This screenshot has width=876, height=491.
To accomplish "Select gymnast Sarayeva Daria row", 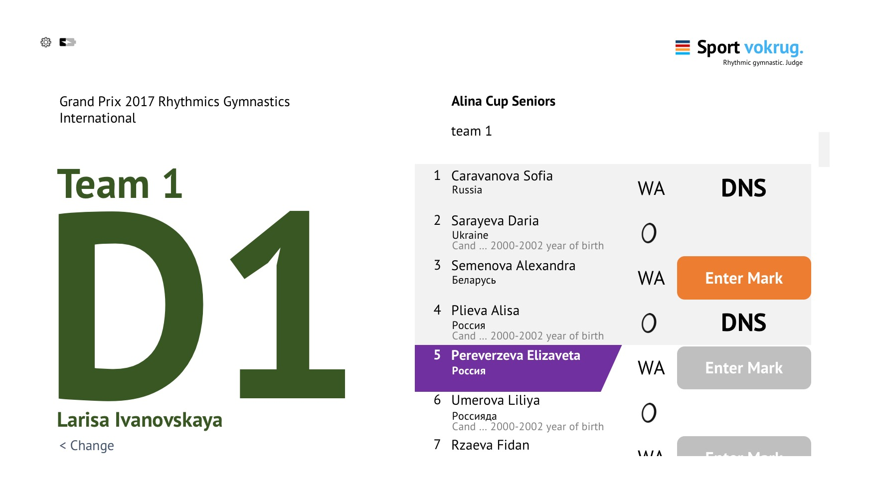I will tap(613, 232).
